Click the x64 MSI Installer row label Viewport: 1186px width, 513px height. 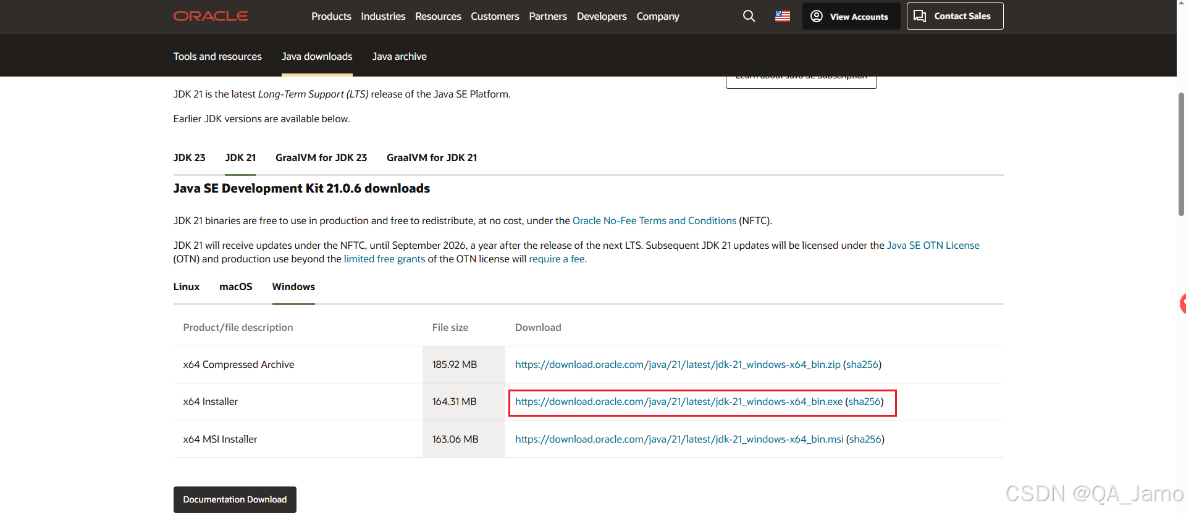220,439
